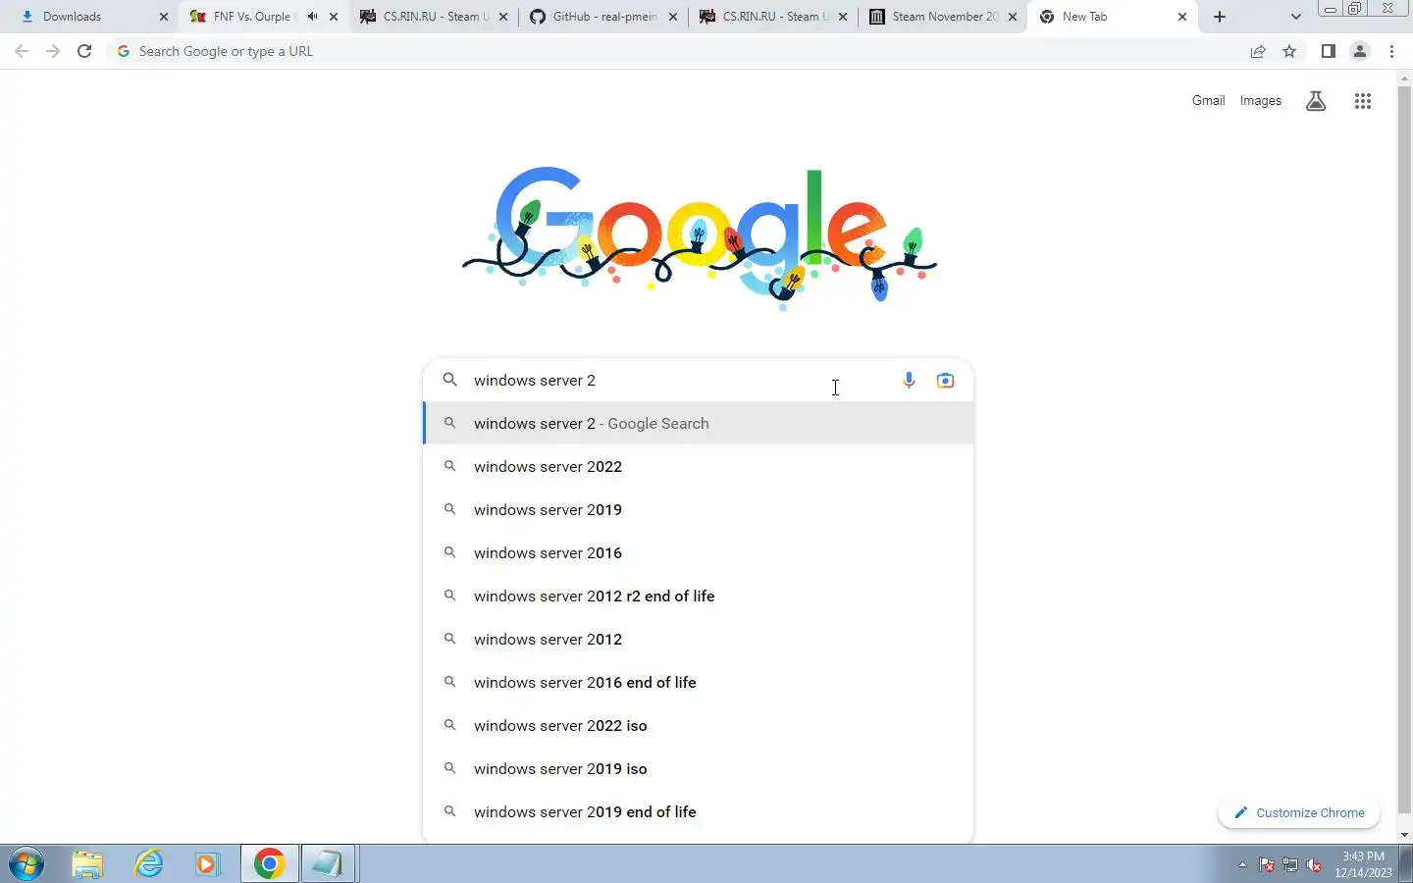Choose 'windows server 2012 r2 end of life'

pyautogui.click(x=699, y=597)
